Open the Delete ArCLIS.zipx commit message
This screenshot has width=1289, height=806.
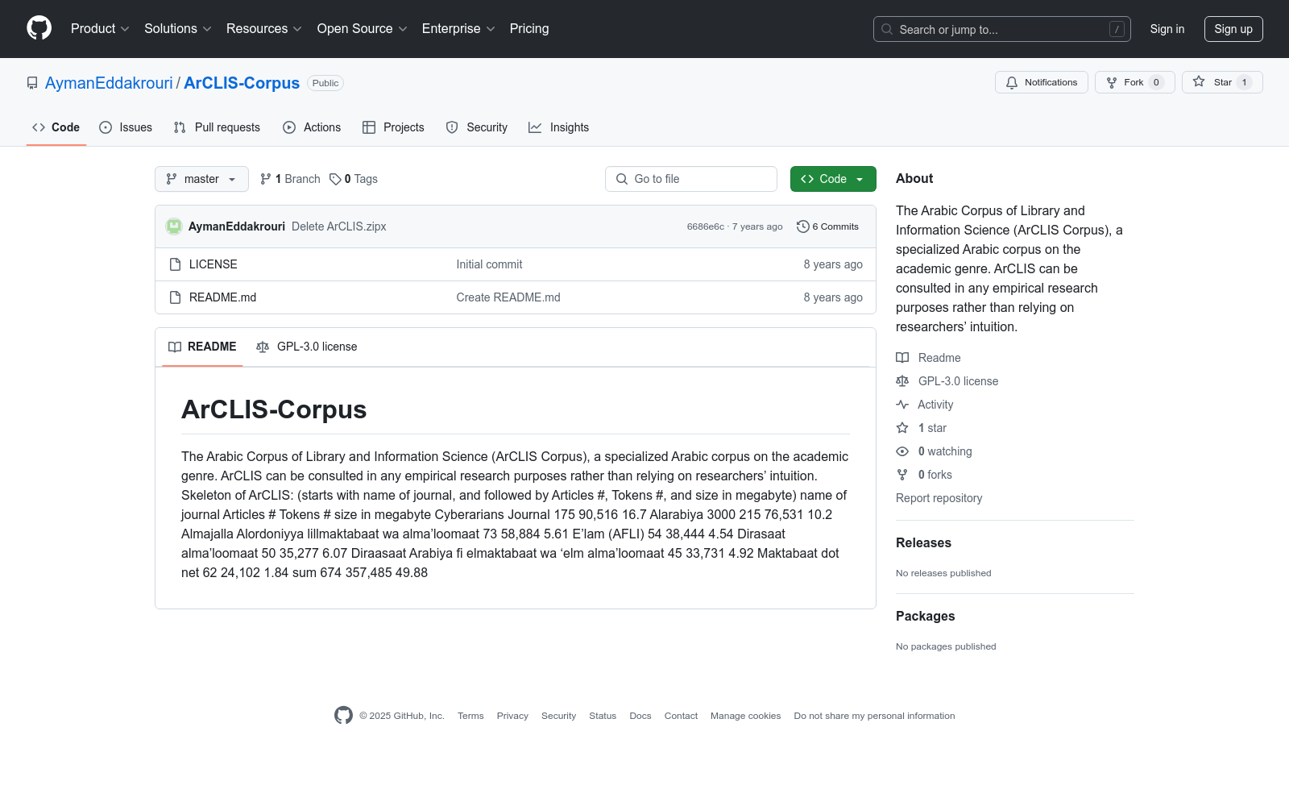point(339,226)
